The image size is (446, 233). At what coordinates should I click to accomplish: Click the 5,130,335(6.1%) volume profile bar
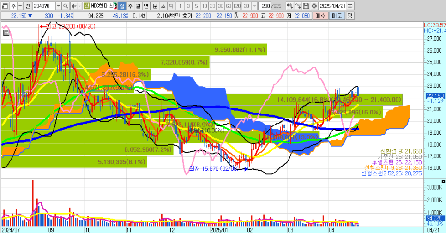74,161
